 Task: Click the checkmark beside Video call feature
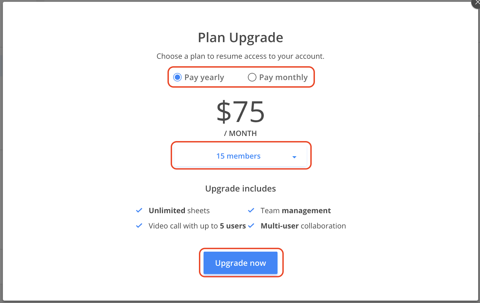click(x=139, y=226)
